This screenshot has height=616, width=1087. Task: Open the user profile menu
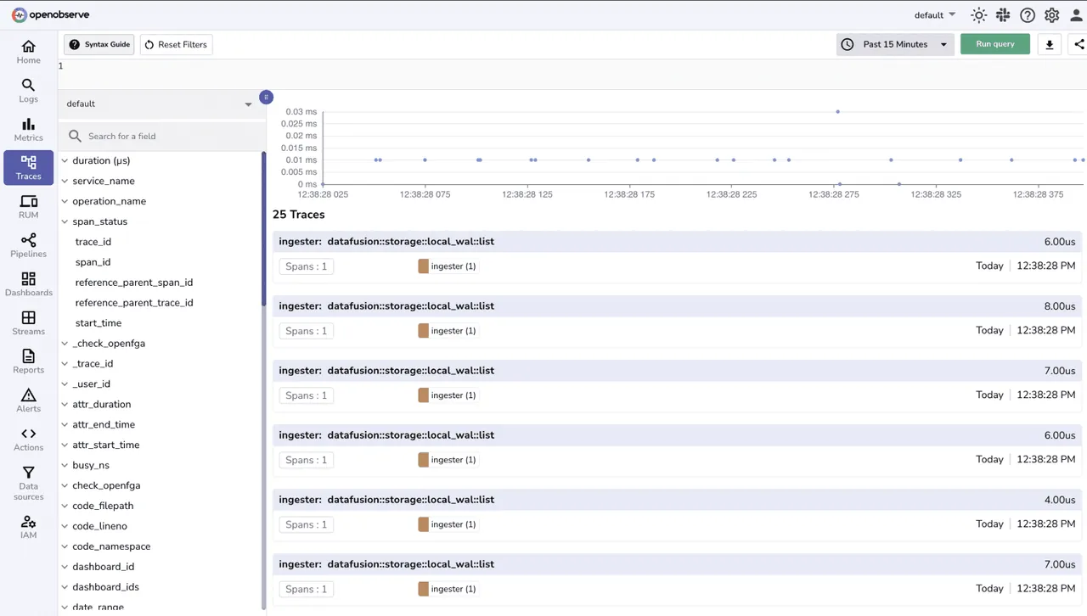coord(1076,15)
